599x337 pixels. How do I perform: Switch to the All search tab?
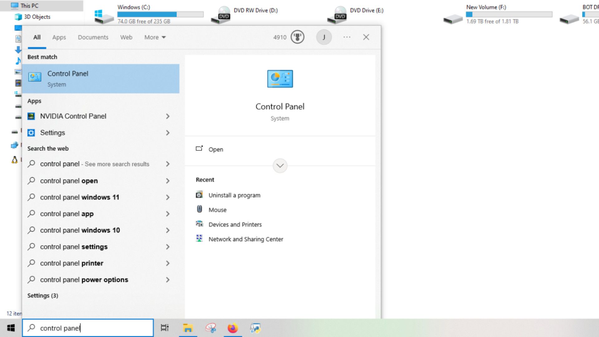tap(37, 37)
